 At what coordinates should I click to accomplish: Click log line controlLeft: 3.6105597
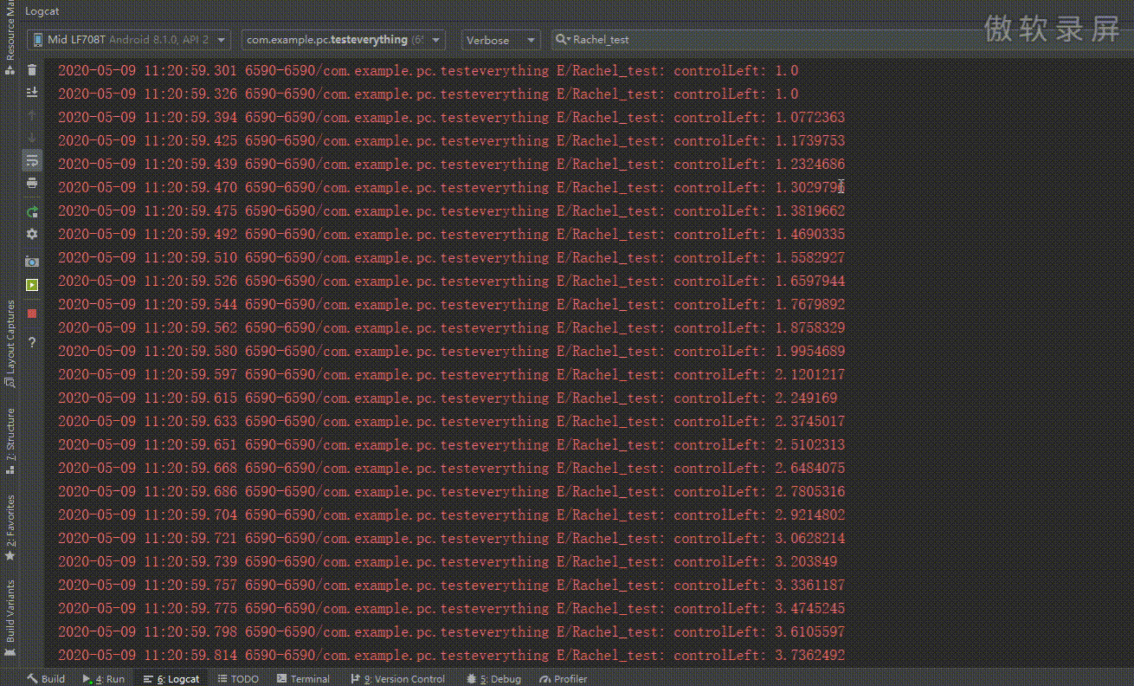tap(451, 631)
